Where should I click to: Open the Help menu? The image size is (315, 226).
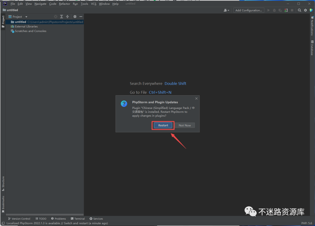click(115, 4)
